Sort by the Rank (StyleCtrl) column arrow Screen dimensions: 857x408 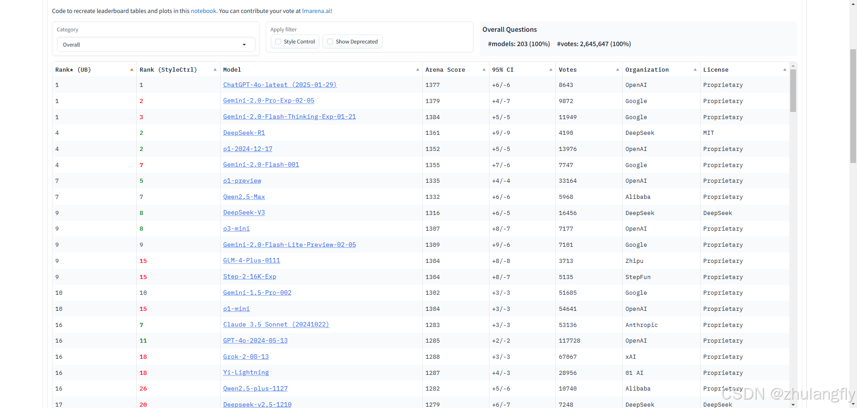point(215,69)
